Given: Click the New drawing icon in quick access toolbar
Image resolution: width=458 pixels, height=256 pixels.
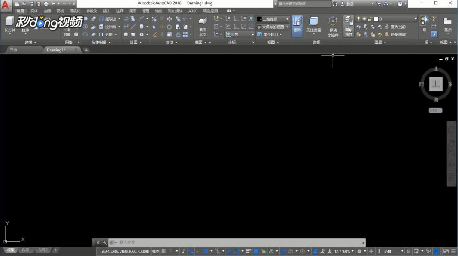Looking at the screenshot, I should [18, 4].
